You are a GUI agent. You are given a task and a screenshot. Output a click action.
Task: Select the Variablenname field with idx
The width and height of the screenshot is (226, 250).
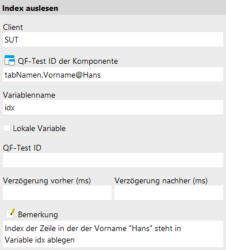pos(113,107)
